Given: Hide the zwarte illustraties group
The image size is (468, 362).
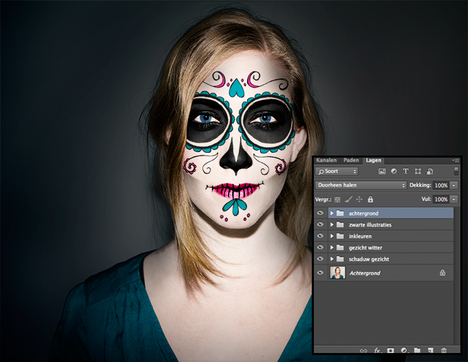Looking at the screenshot, I should point(320,224).
